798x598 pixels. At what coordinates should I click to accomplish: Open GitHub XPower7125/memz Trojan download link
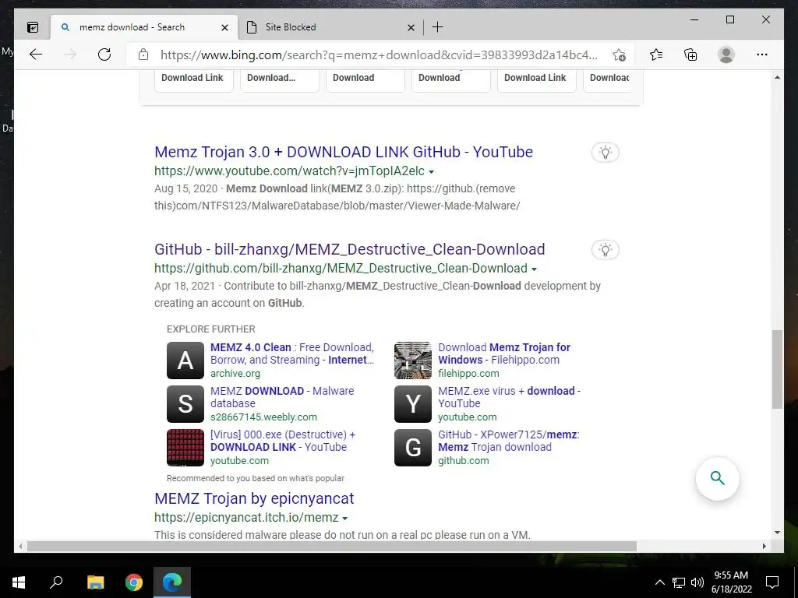[x=508, y=441]
